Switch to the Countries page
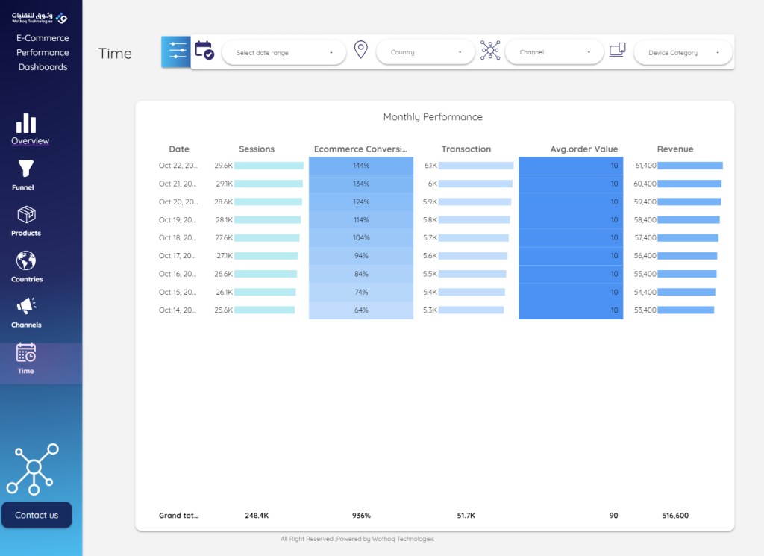The width and height of the screenshot is (764, 556). tap(27, 267)
